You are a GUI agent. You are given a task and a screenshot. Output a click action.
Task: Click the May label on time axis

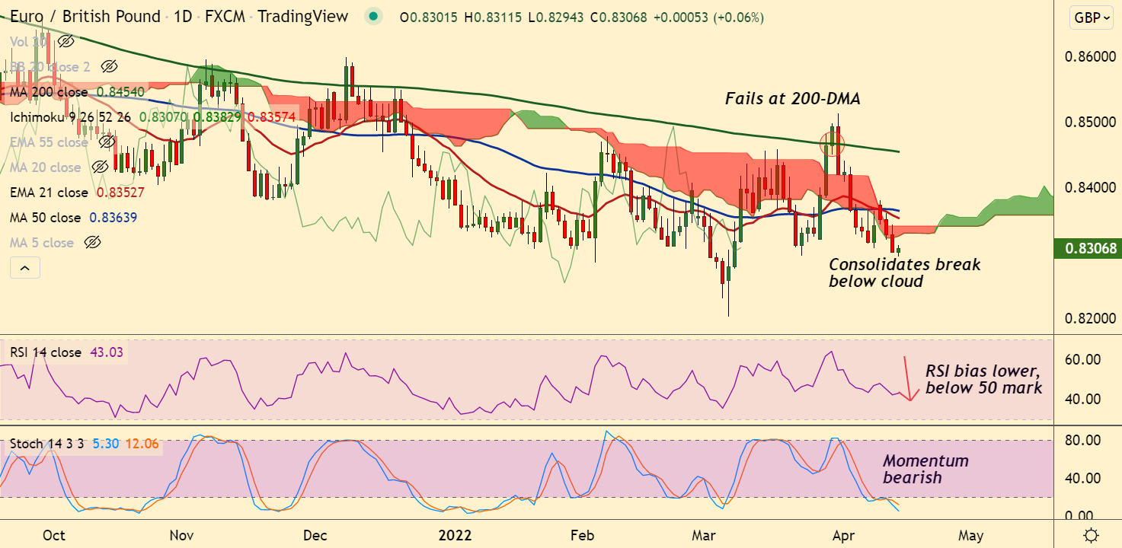970,534
